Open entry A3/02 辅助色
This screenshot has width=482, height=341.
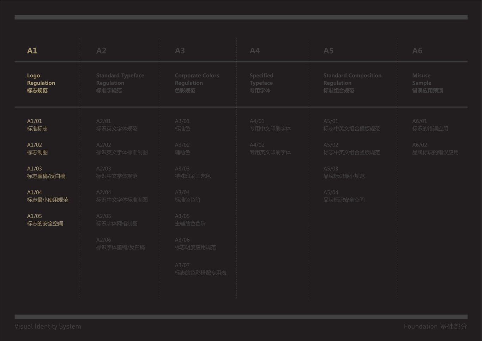pos(183,149)
